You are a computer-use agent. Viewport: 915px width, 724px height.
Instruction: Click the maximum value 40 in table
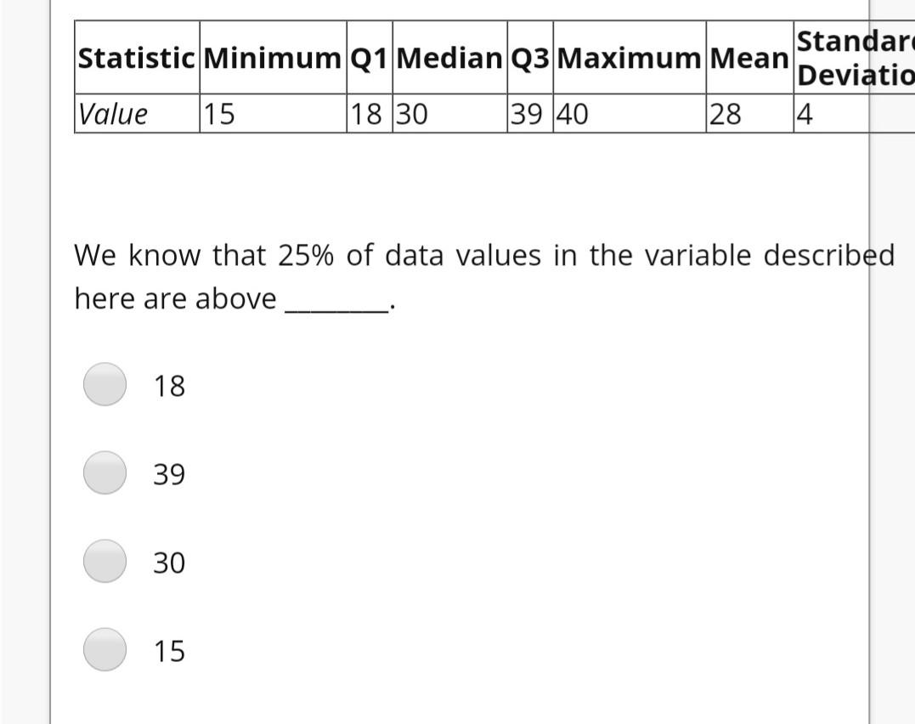569,113
